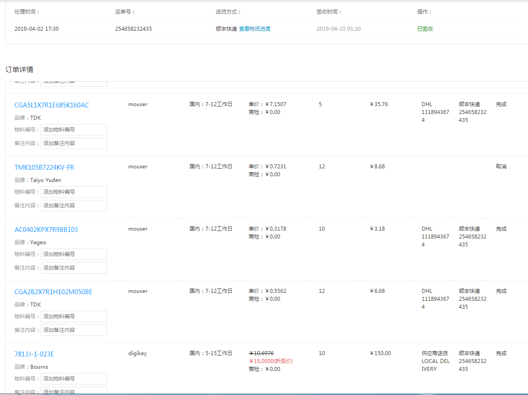Focus 物料编号 field for CGA2B2X7R1H102M050BE

74,317
